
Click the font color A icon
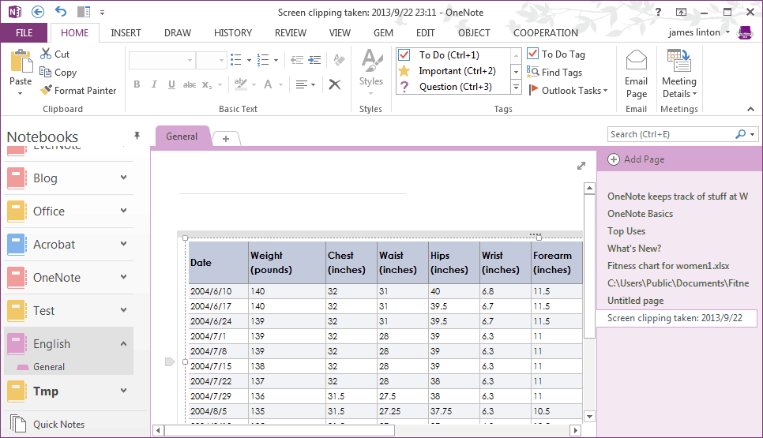click(268, 84)
